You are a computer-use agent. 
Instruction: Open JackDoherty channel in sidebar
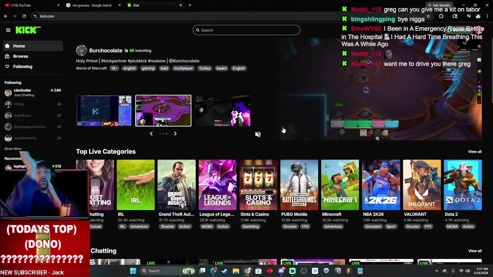32,138
